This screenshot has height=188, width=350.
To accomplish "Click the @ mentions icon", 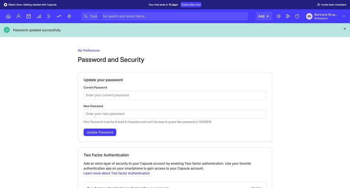I will pyautogui.click(x=278, y=16).
